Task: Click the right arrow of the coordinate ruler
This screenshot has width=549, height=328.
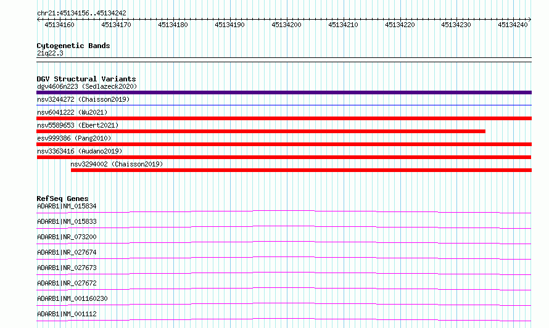Action: click(x=530, y=20)
